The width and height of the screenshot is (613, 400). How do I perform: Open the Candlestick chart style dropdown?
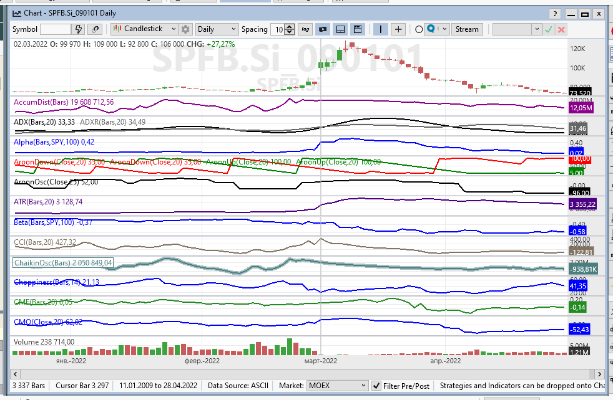point(144,29)
